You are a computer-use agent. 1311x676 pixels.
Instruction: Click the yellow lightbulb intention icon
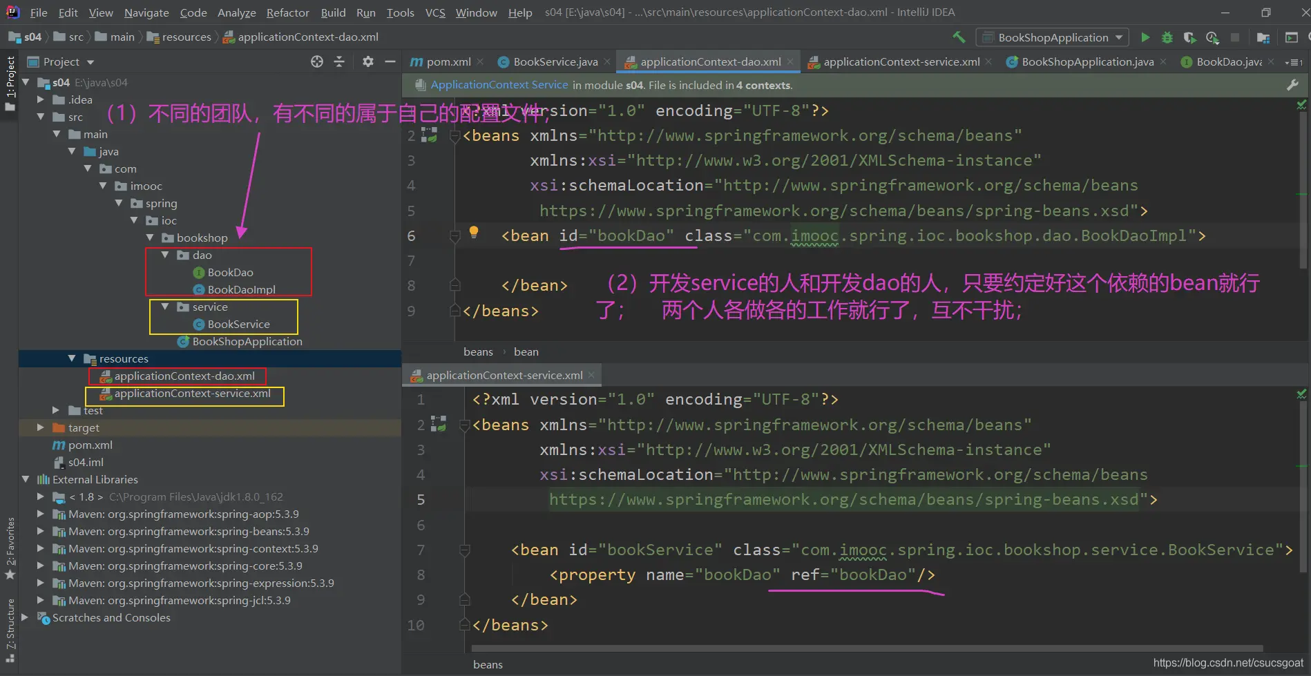tap(474, 232)
